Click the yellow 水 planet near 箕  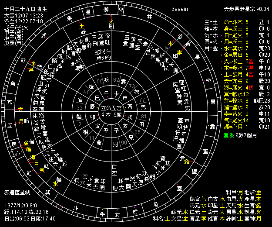point(55,184)
